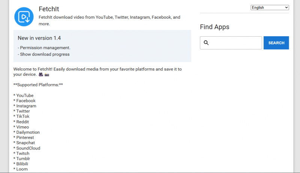
Task: Click 'TikTok' in the platforms list
Action: (x=23, y=116)
